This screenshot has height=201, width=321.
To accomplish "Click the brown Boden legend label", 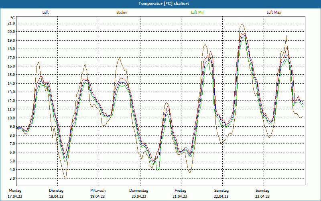I will tap(122, 12).
